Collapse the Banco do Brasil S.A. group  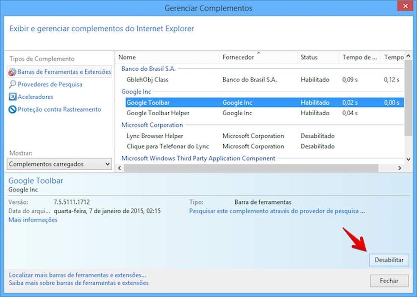click(148, 69)
